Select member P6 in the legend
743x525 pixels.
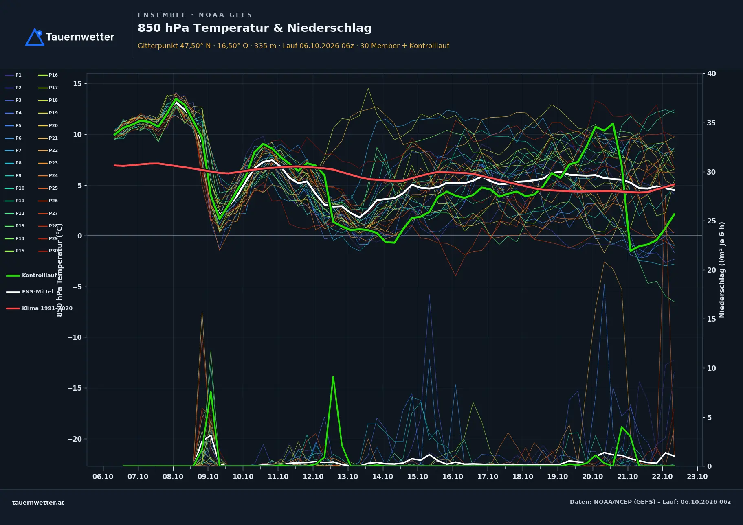tap(13, 138)
